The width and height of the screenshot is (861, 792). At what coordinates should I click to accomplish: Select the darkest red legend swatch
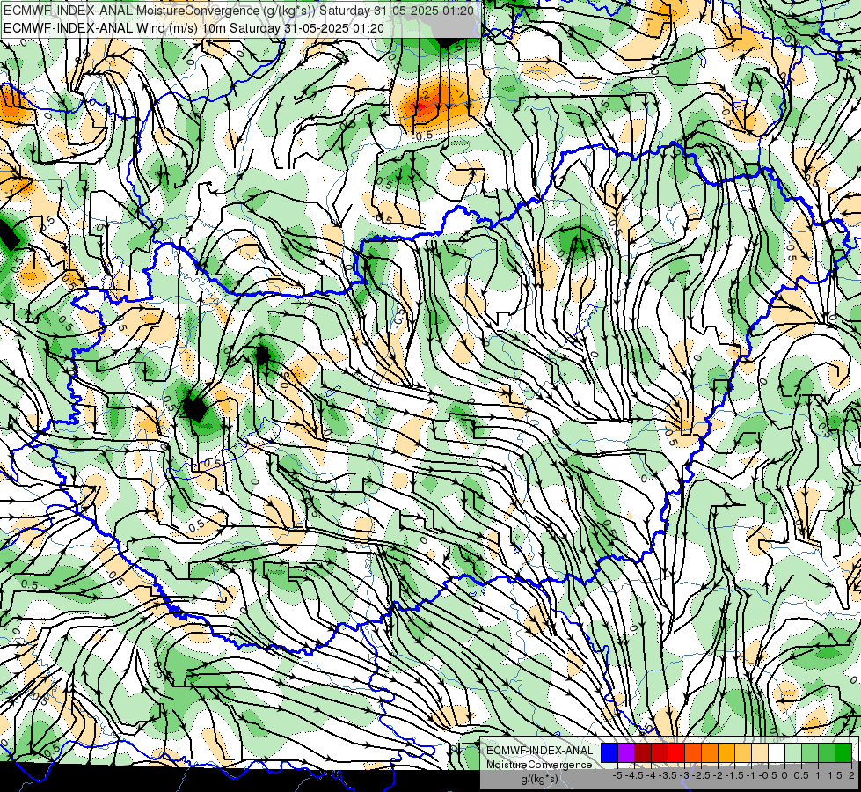pos(643,752)
